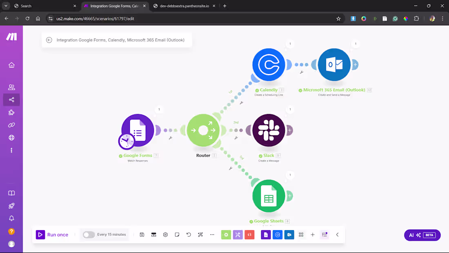Open the Chrome menu three dots
This screenshot has height=253, width=449.
coord(442,19)
